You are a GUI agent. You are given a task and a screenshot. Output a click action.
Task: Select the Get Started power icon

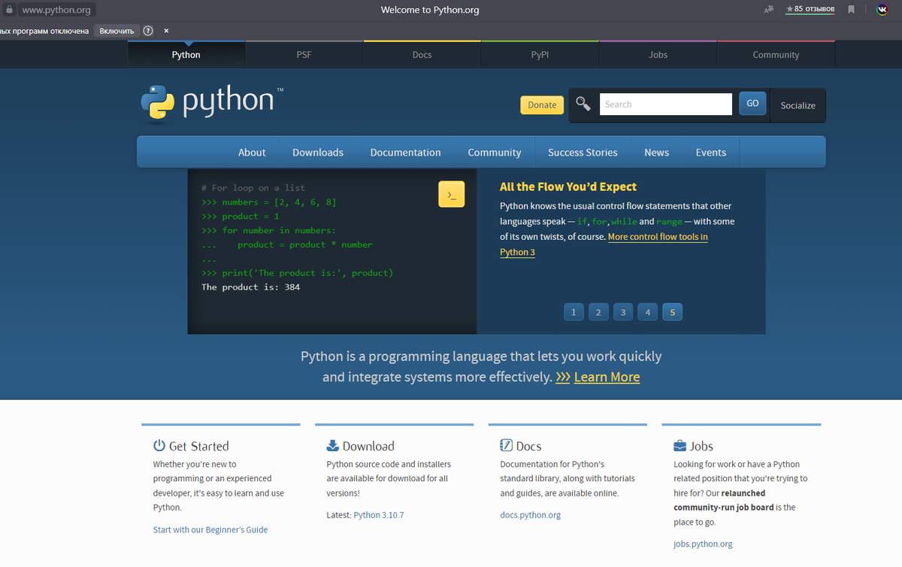[x=158, y=444]
